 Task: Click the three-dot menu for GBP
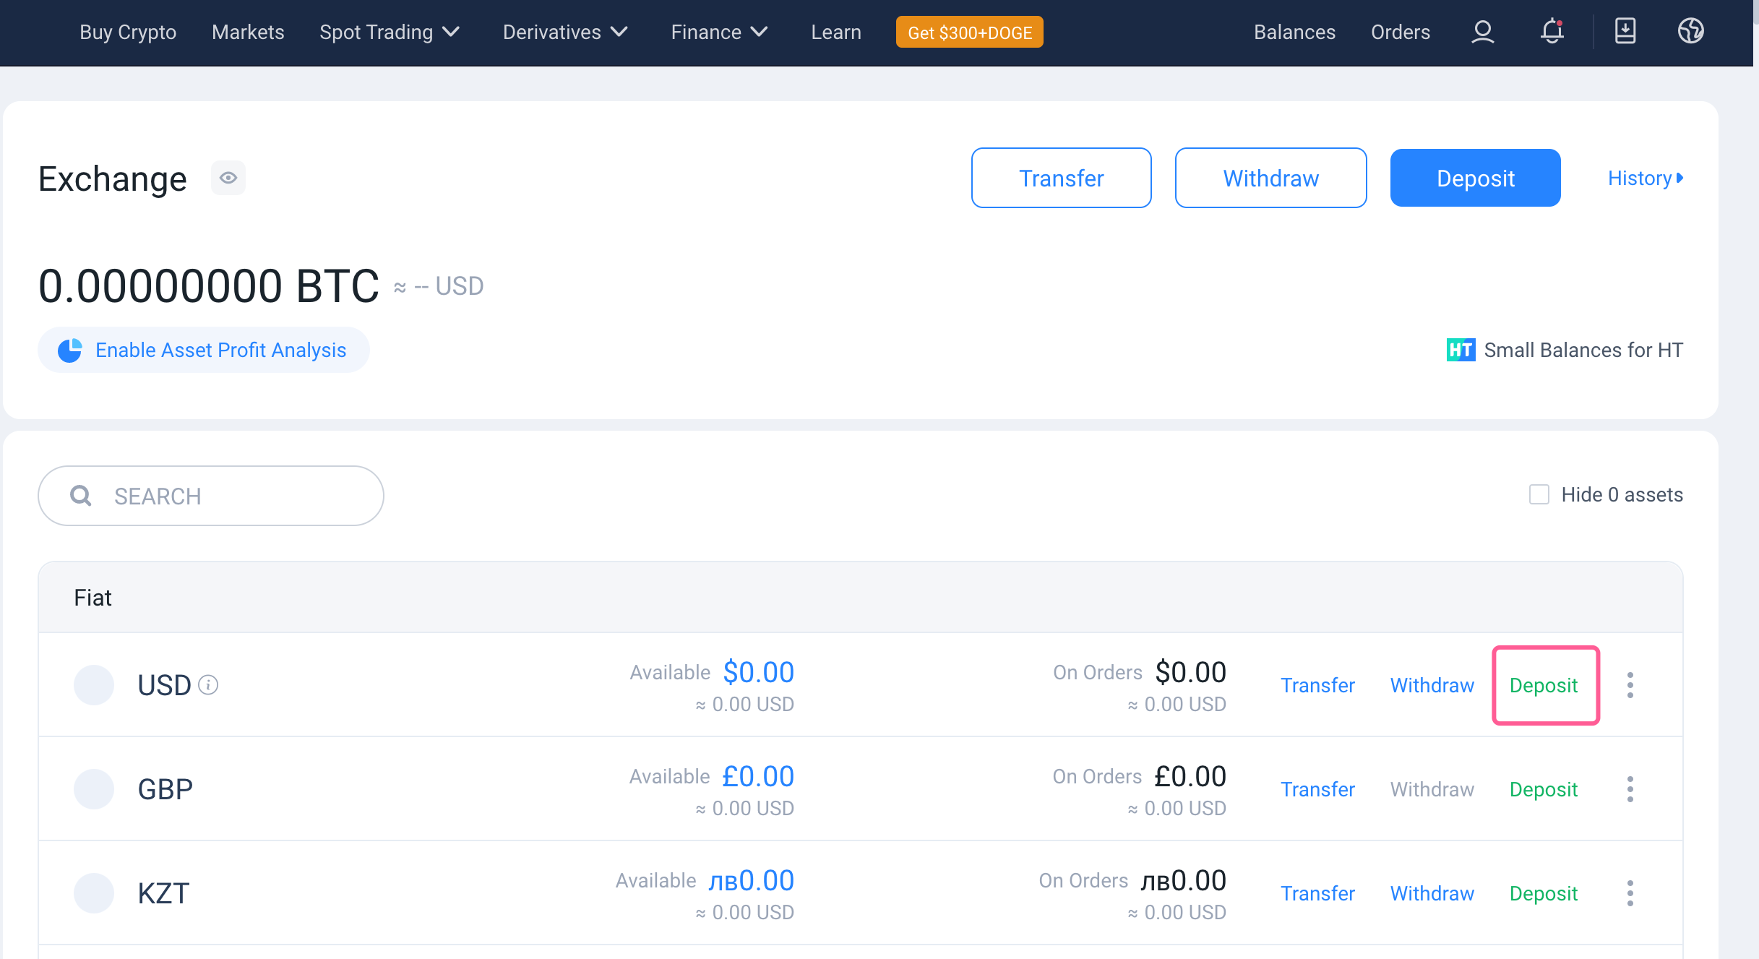point(1632,789)
